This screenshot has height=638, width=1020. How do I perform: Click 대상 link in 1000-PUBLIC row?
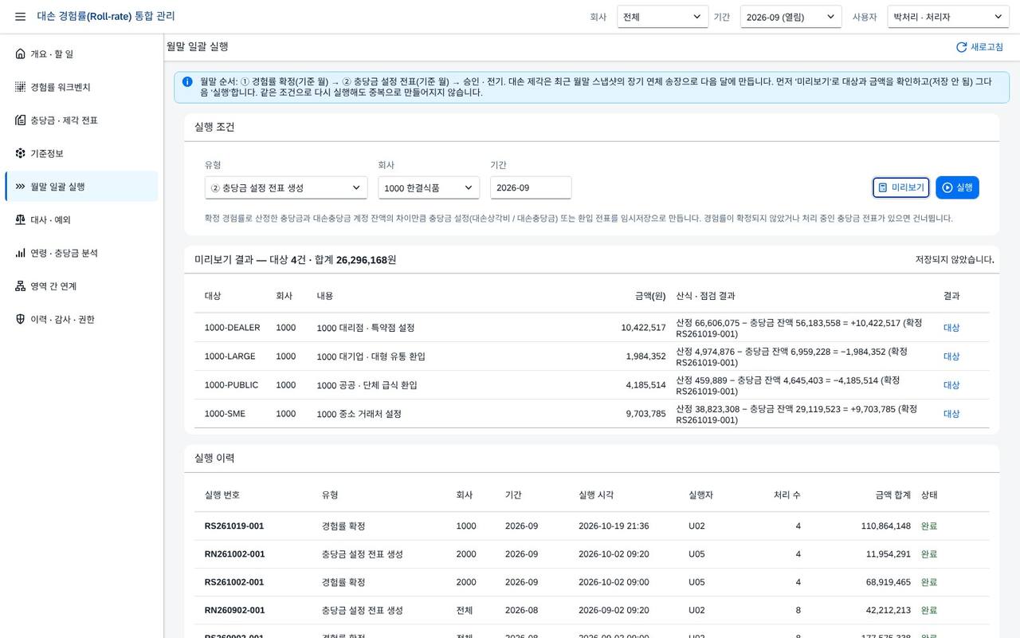point(951,385)
